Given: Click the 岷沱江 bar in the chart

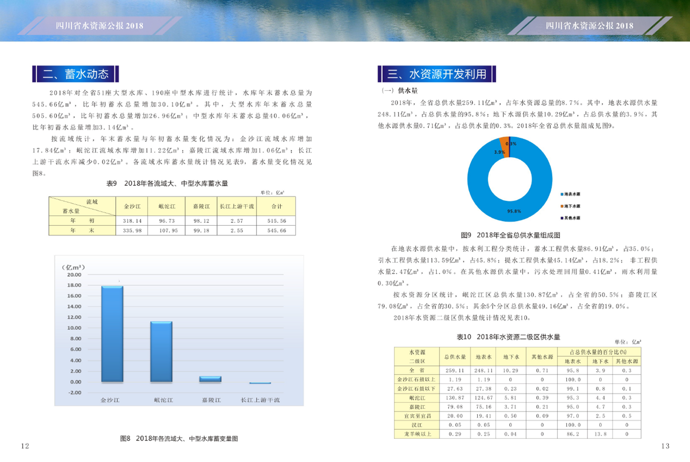Looking at the screenshot, I should (161, 352).
